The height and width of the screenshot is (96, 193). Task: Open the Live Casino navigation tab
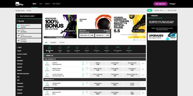(x=56, y=4)
